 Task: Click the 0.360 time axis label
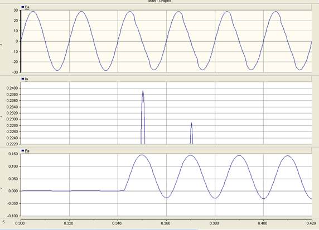point(166,223)
